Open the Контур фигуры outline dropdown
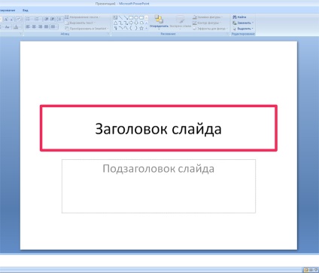The height and width of the screenshot is (273, 319). [x=207, y=23]
